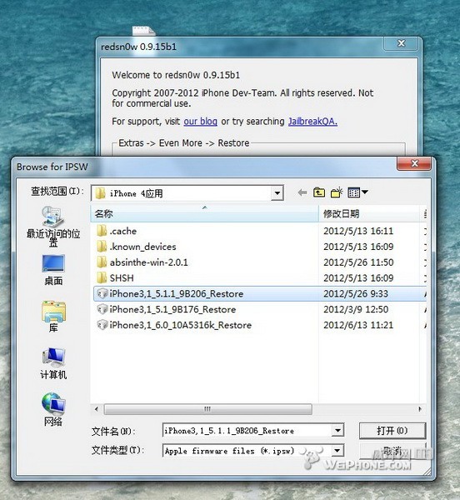Click the 'iPhone3,1_6.0_10A5316k_Restore' file name

181,325
